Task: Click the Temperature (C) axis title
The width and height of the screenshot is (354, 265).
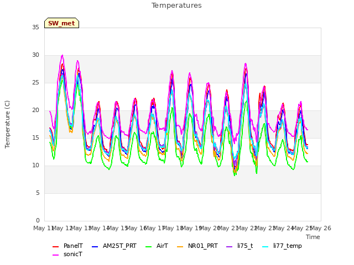Action: click(x=7, y=124)
